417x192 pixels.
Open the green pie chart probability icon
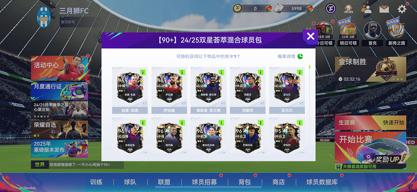tap(300, 57)
